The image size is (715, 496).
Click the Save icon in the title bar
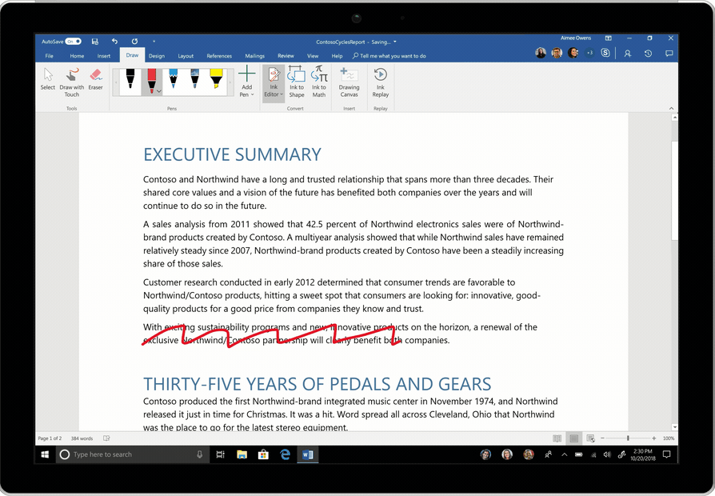tap(95, 41)
